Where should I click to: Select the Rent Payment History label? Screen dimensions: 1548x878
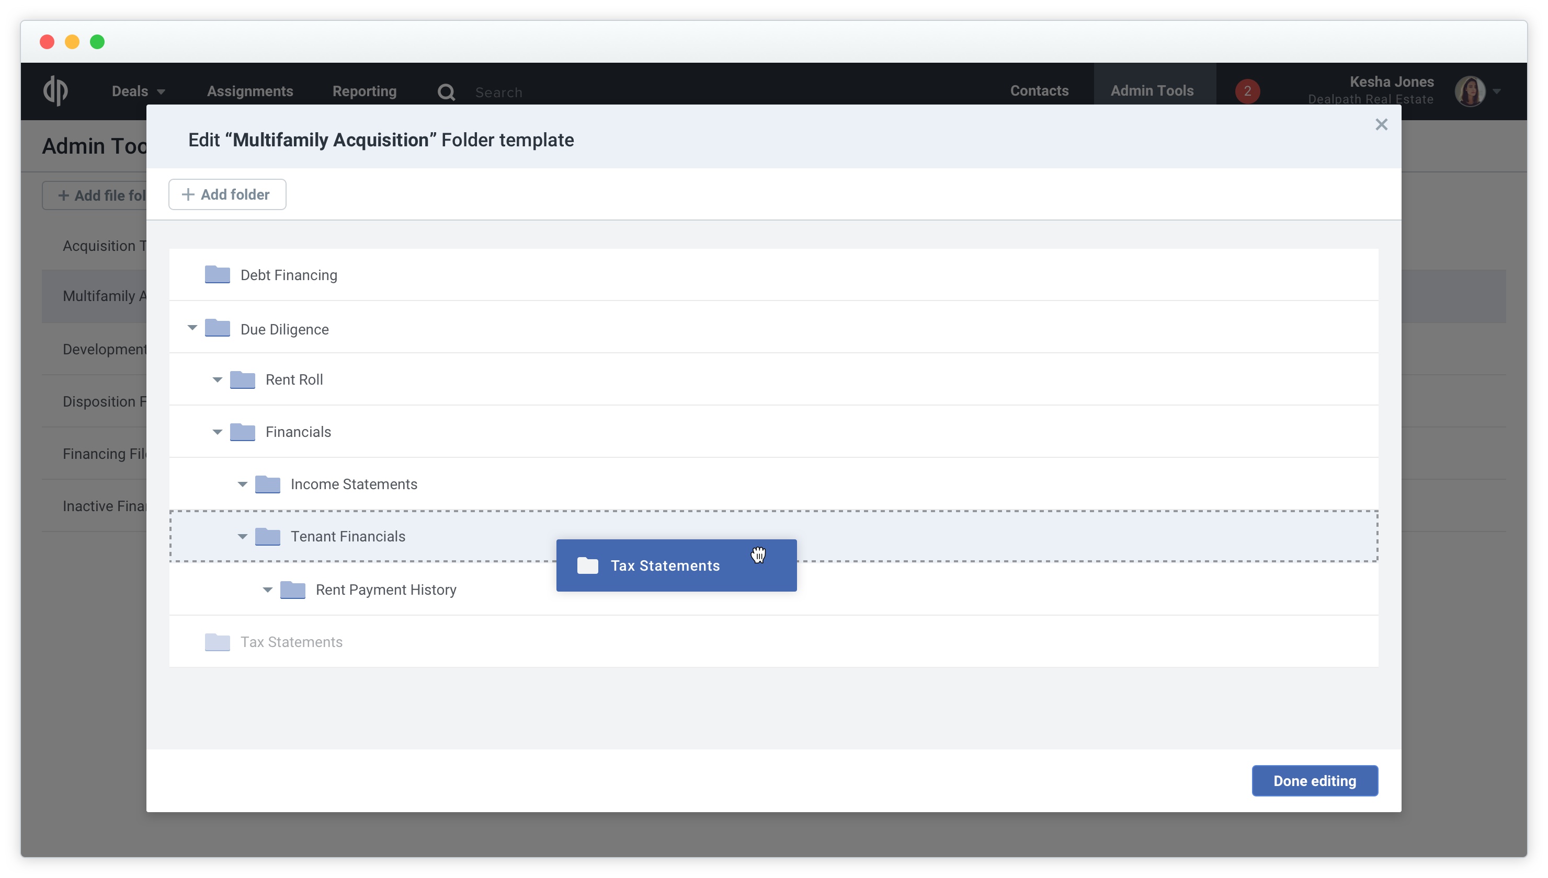(x=385, y=590)
